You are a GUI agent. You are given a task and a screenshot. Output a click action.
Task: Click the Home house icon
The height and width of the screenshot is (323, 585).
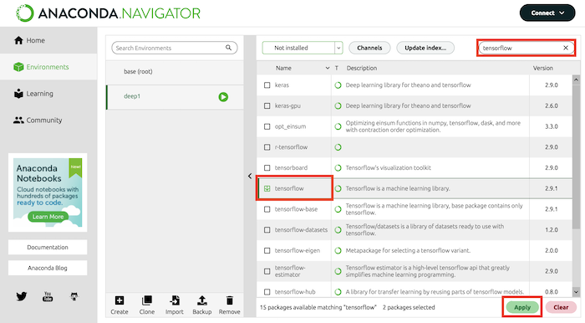[18, 40]
